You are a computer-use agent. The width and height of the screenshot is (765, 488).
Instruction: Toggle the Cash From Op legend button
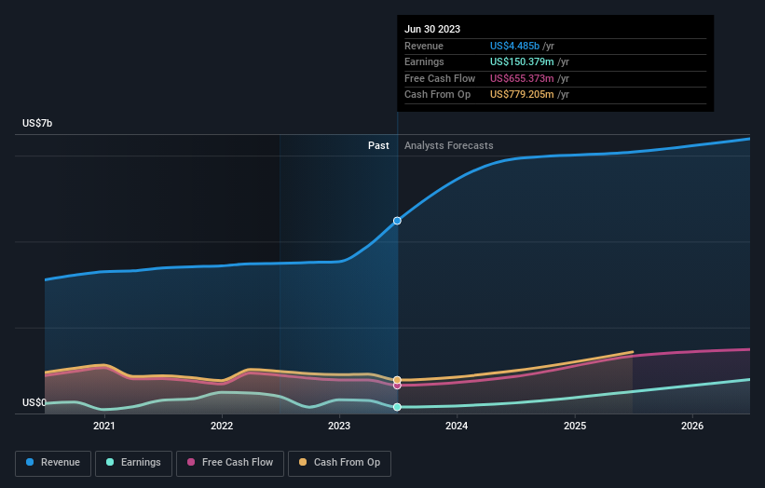pos(339,463)
